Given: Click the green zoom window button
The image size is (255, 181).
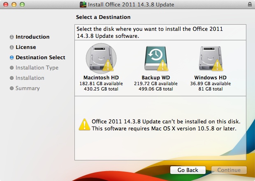Looking at the screenshot, I should coord(22,5).
